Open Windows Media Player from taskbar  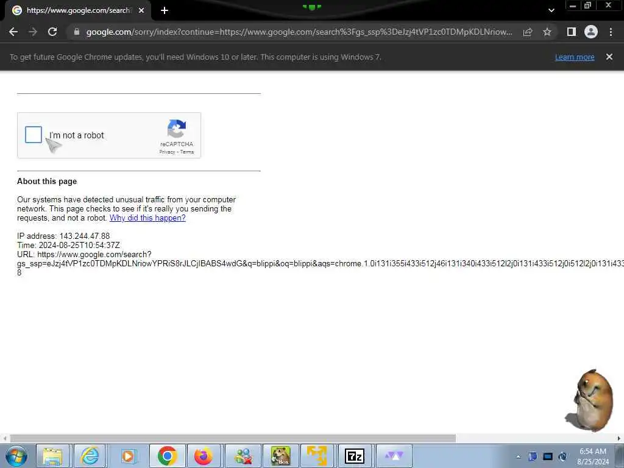128,456
